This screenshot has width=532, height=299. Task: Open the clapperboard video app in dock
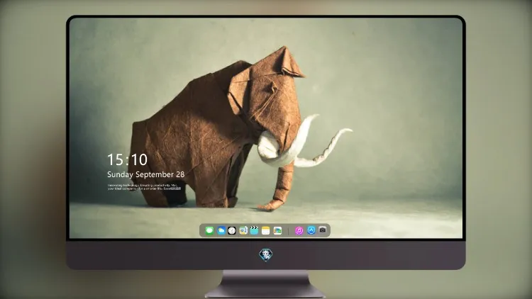(x=254, y=231)
